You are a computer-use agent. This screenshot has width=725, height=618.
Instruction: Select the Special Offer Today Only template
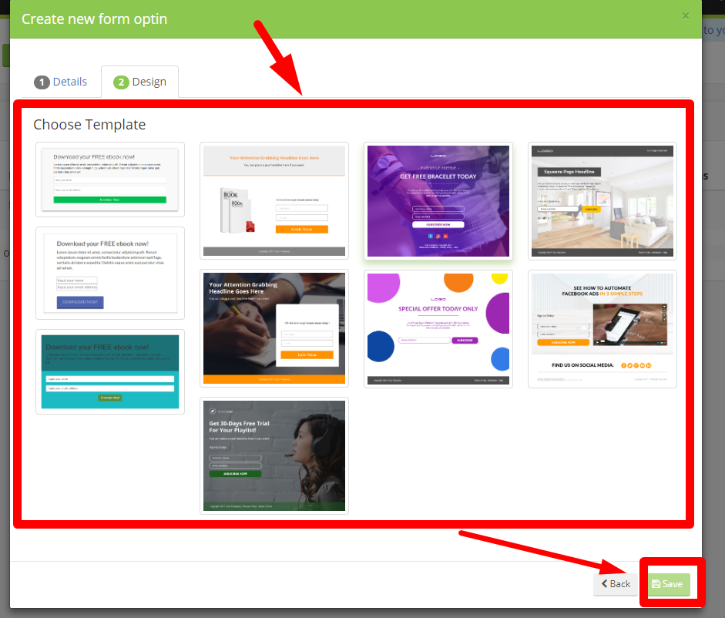click(438, 329)
